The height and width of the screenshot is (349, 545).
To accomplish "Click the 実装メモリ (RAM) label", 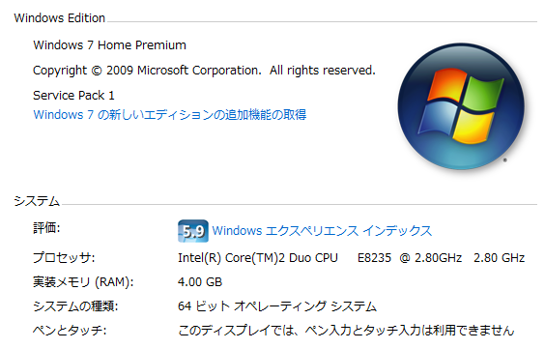I will [x=83, y=282].
